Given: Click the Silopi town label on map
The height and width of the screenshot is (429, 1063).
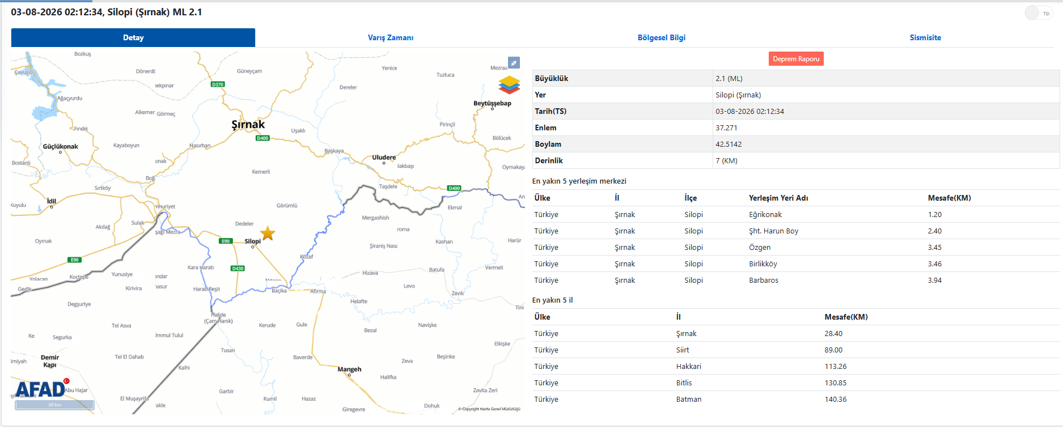Looking at the screenshot, I should click(x=253, y=241).
